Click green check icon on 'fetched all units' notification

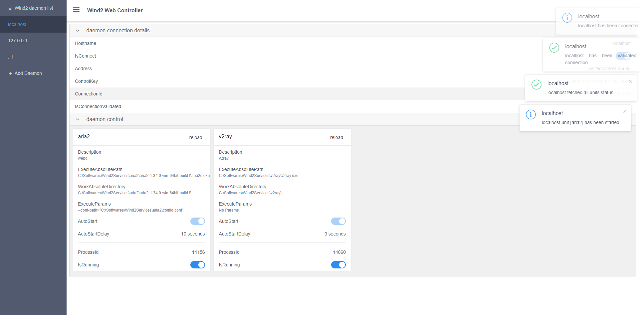coord(536,84)
